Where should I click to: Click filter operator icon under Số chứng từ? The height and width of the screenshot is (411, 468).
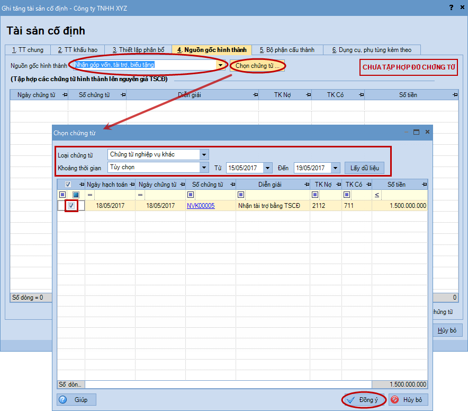point(190,195)
